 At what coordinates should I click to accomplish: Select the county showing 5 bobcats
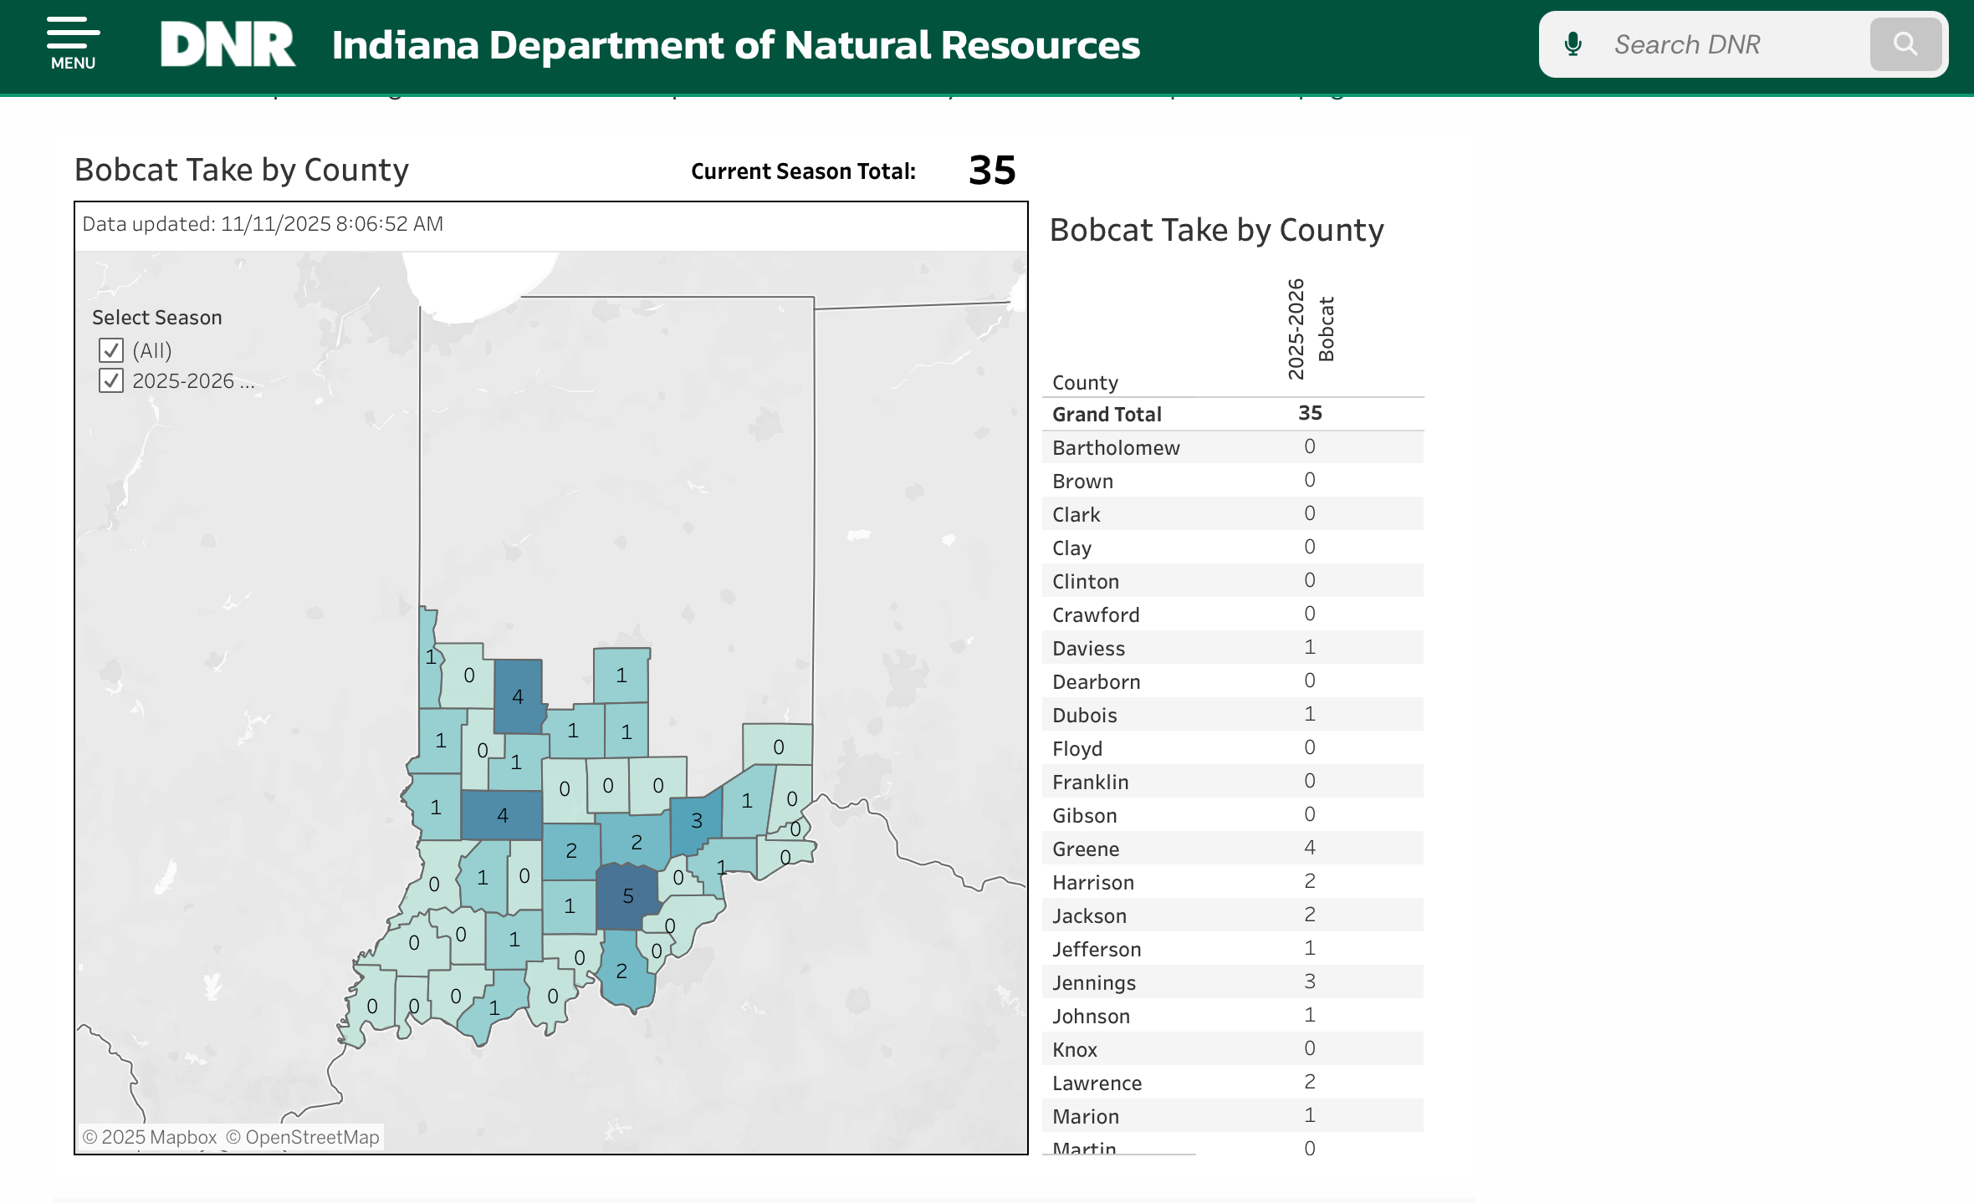point(627,896)
